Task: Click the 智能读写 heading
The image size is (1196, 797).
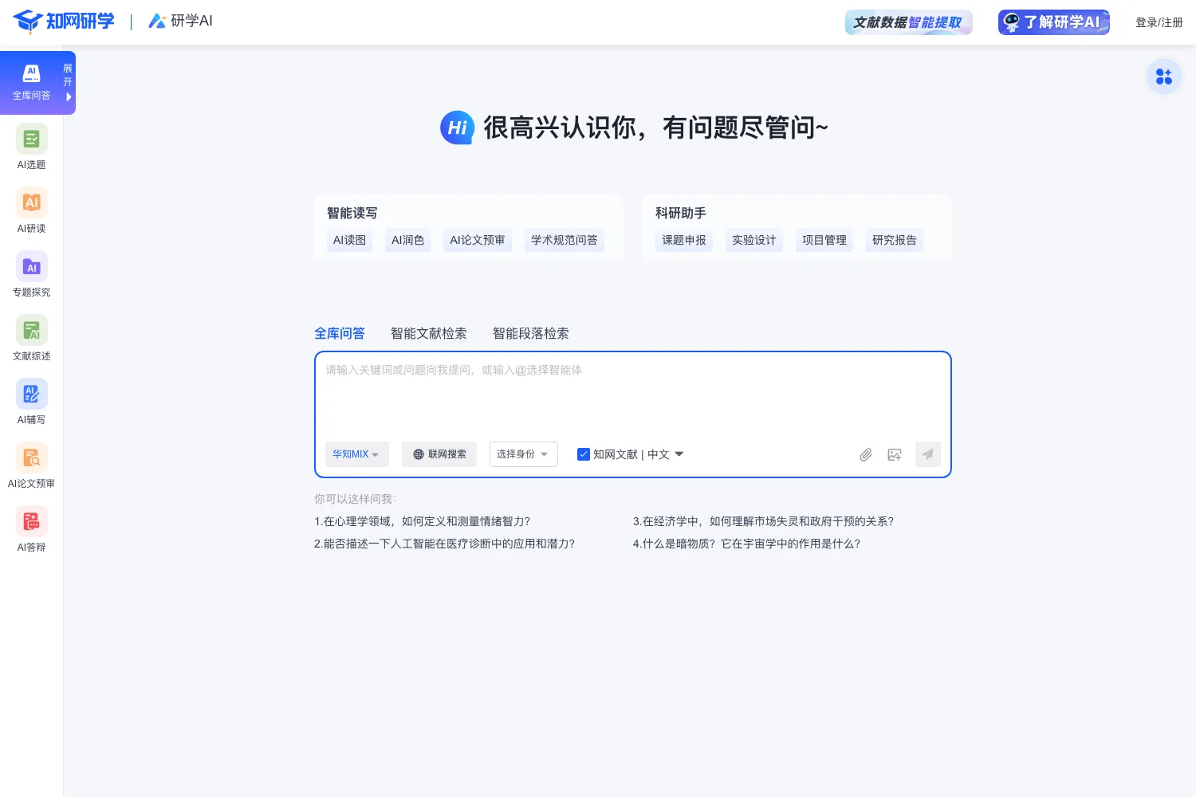Action: pyautogui.click(x=352, y=213)
